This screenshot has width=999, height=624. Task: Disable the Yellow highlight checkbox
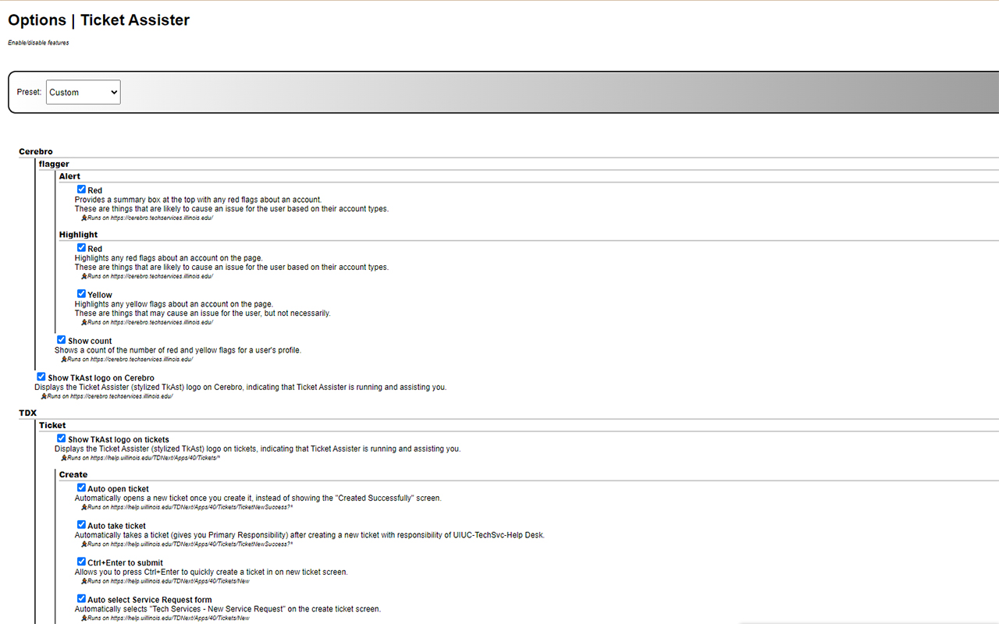click(x=81, y=294)
